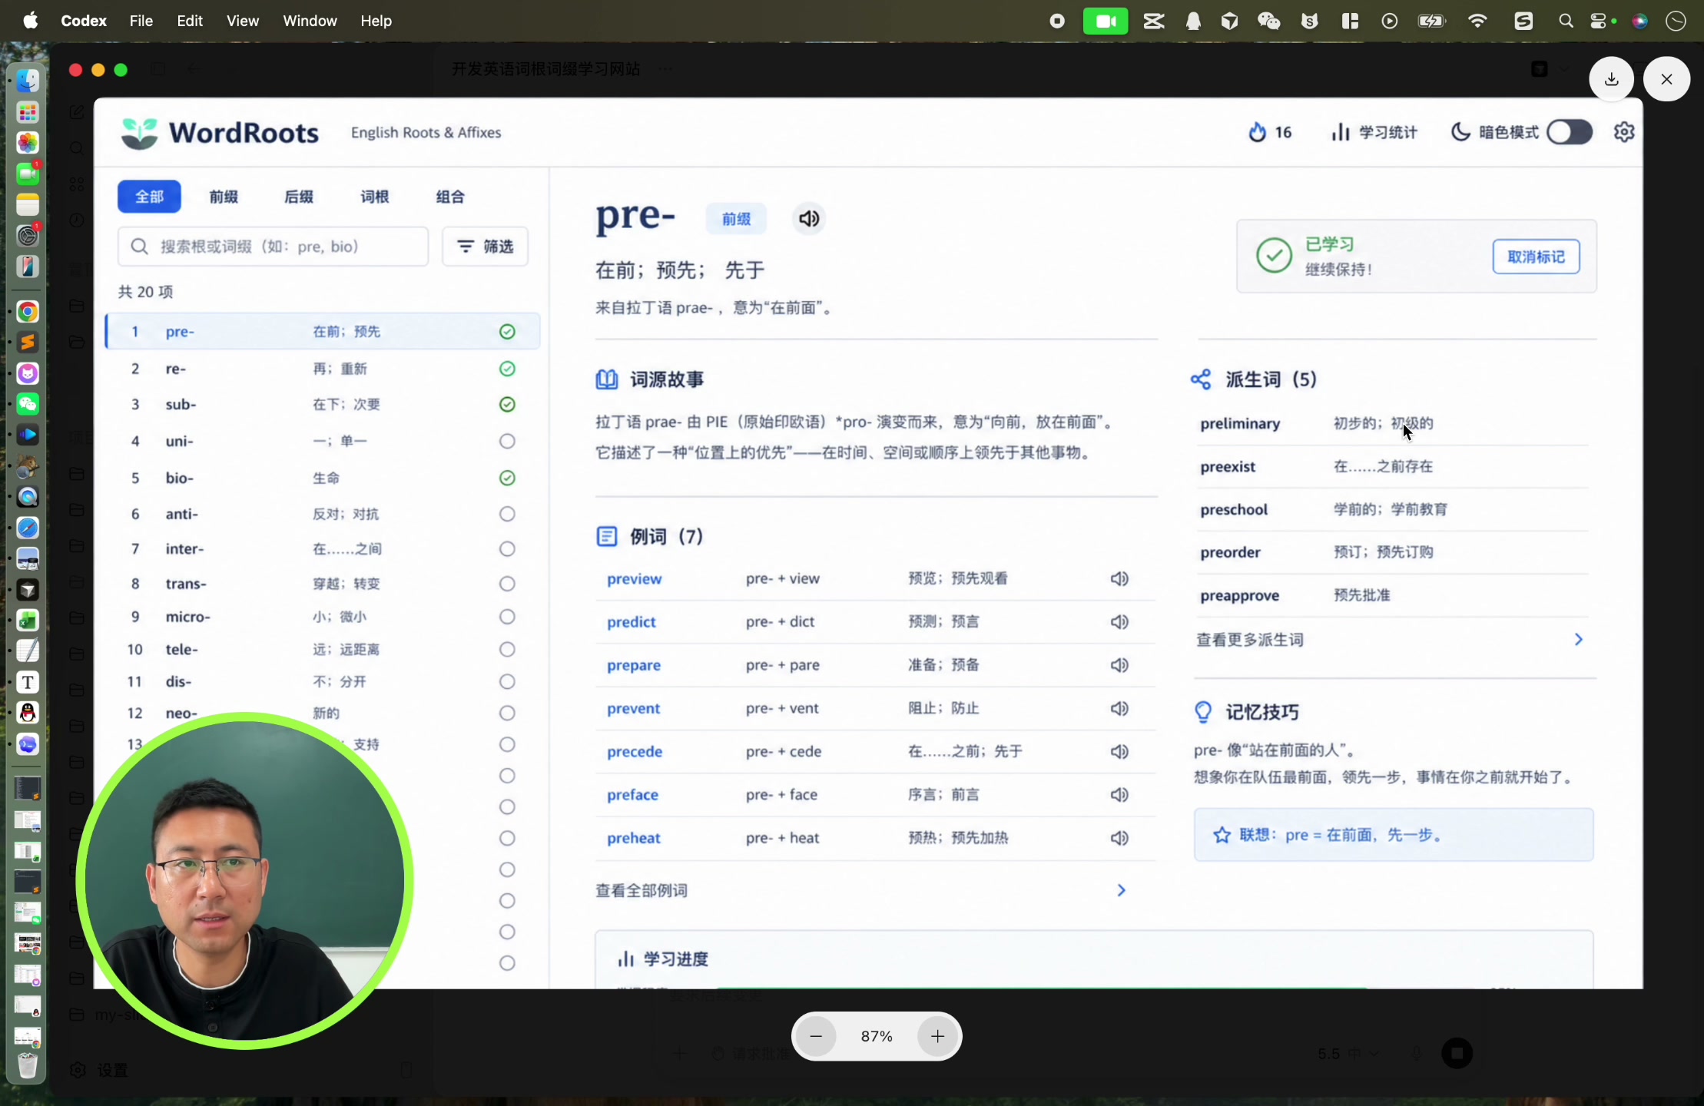Mark trans- row as learned
Screen dimensions: 1704x1106
[507, 584]
